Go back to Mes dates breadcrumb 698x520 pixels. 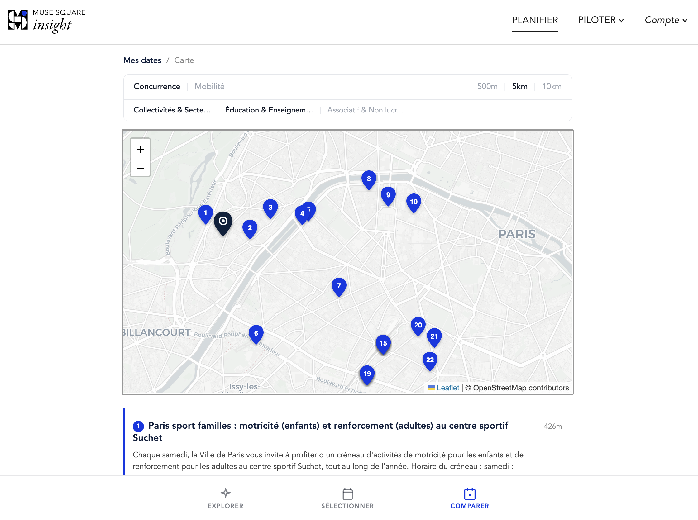click(142, 60)
